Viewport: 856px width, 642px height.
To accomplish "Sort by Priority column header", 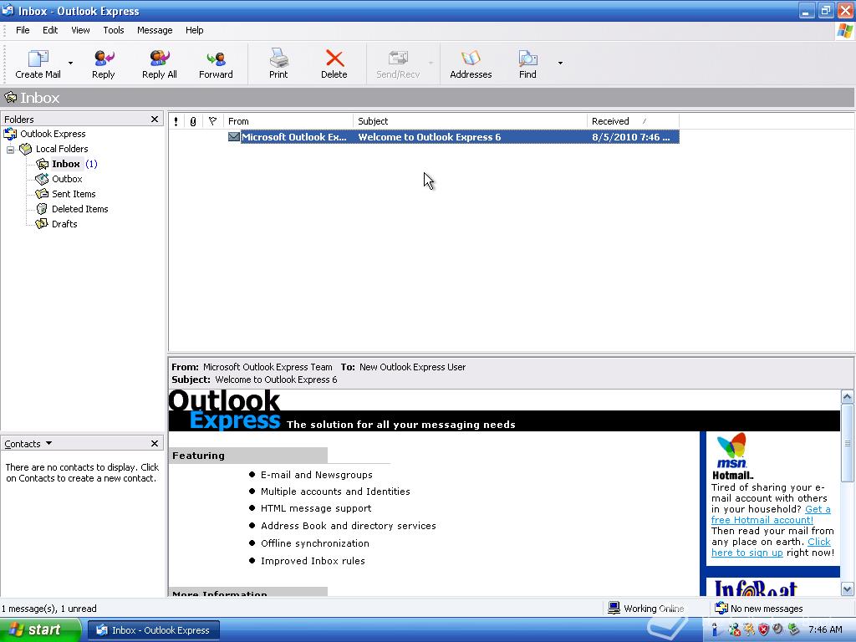I will pos(176,121).
